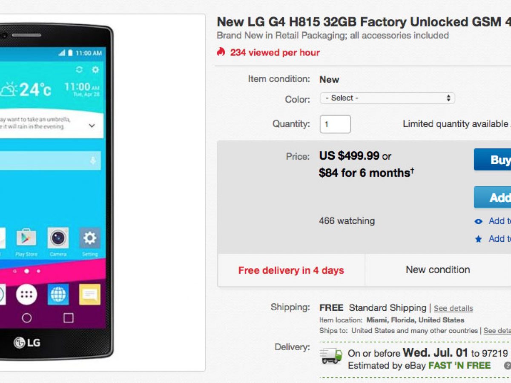511x383 pixels.
Task: Click the Add to cart button
Action: 493,197
